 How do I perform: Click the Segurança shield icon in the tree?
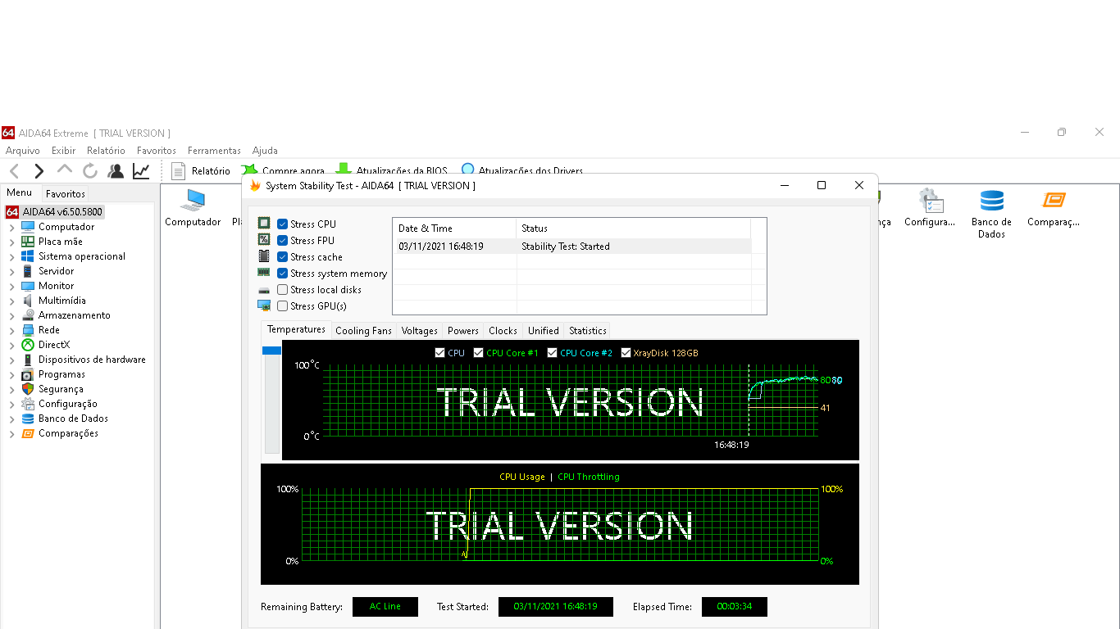28,389
